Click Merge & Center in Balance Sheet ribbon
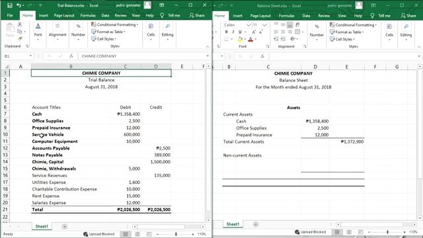 [x=297, y=32]
